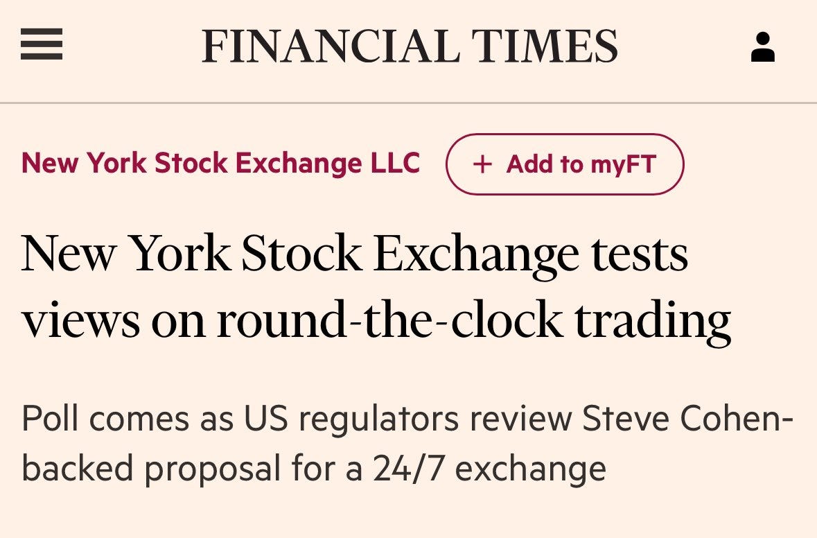The image size is (817, 538).
Task: Tap the three-line menu button in header
Action: pyautogui.click(x=42, y=45)
